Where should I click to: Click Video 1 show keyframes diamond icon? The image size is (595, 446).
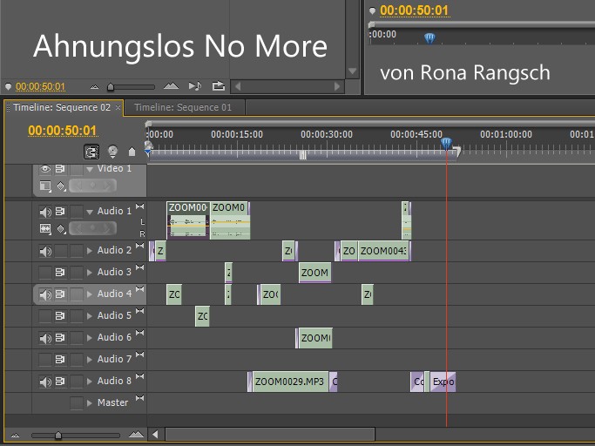(x=61, y=186)
